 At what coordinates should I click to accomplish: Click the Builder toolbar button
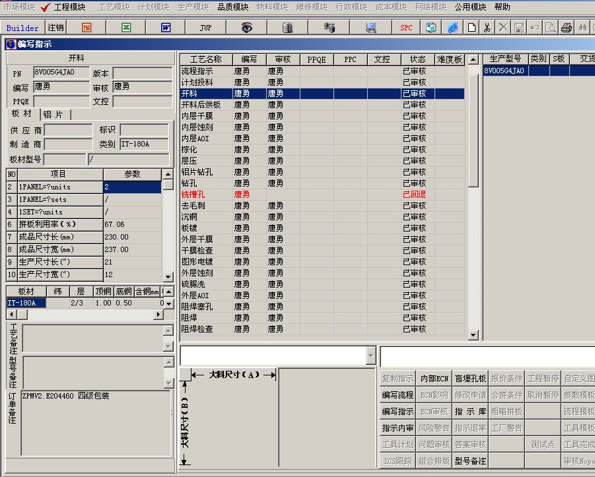coord(22,28)
